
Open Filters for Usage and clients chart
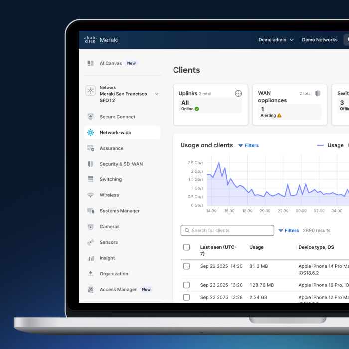tap(249, 145)
